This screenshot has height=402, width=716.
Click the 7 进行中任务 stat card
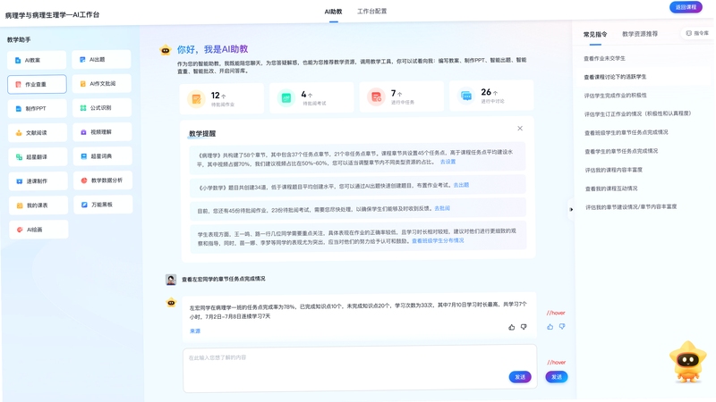pos(401,97)
